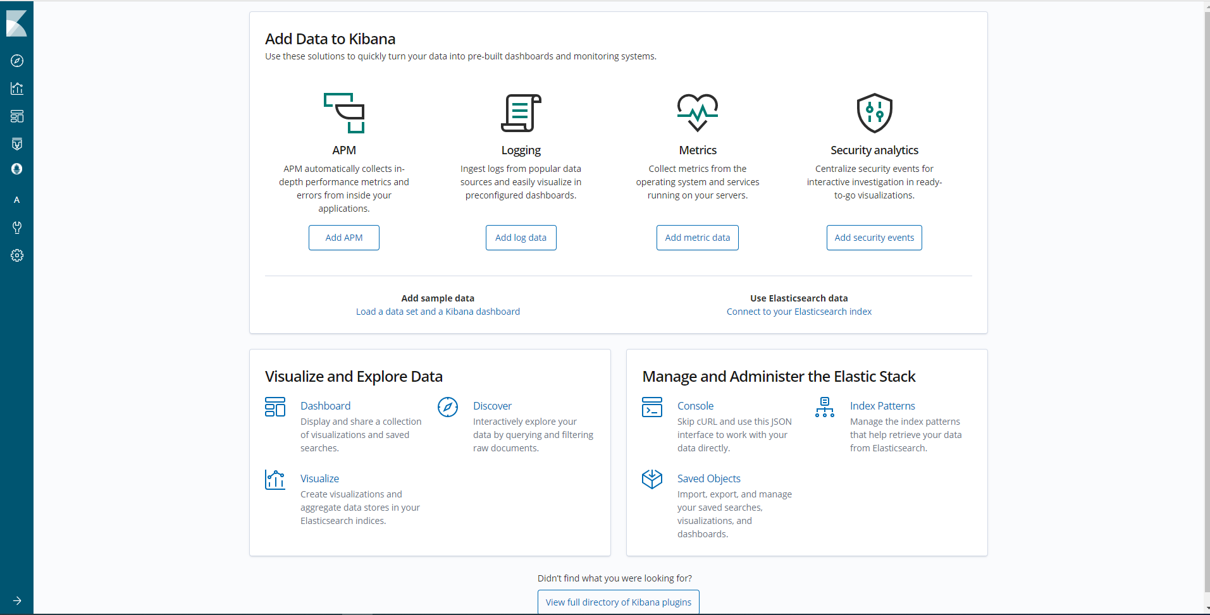Click the Add metric data button
The height and width of the screenshot is (615, 1210).
(x=698, y=238)
